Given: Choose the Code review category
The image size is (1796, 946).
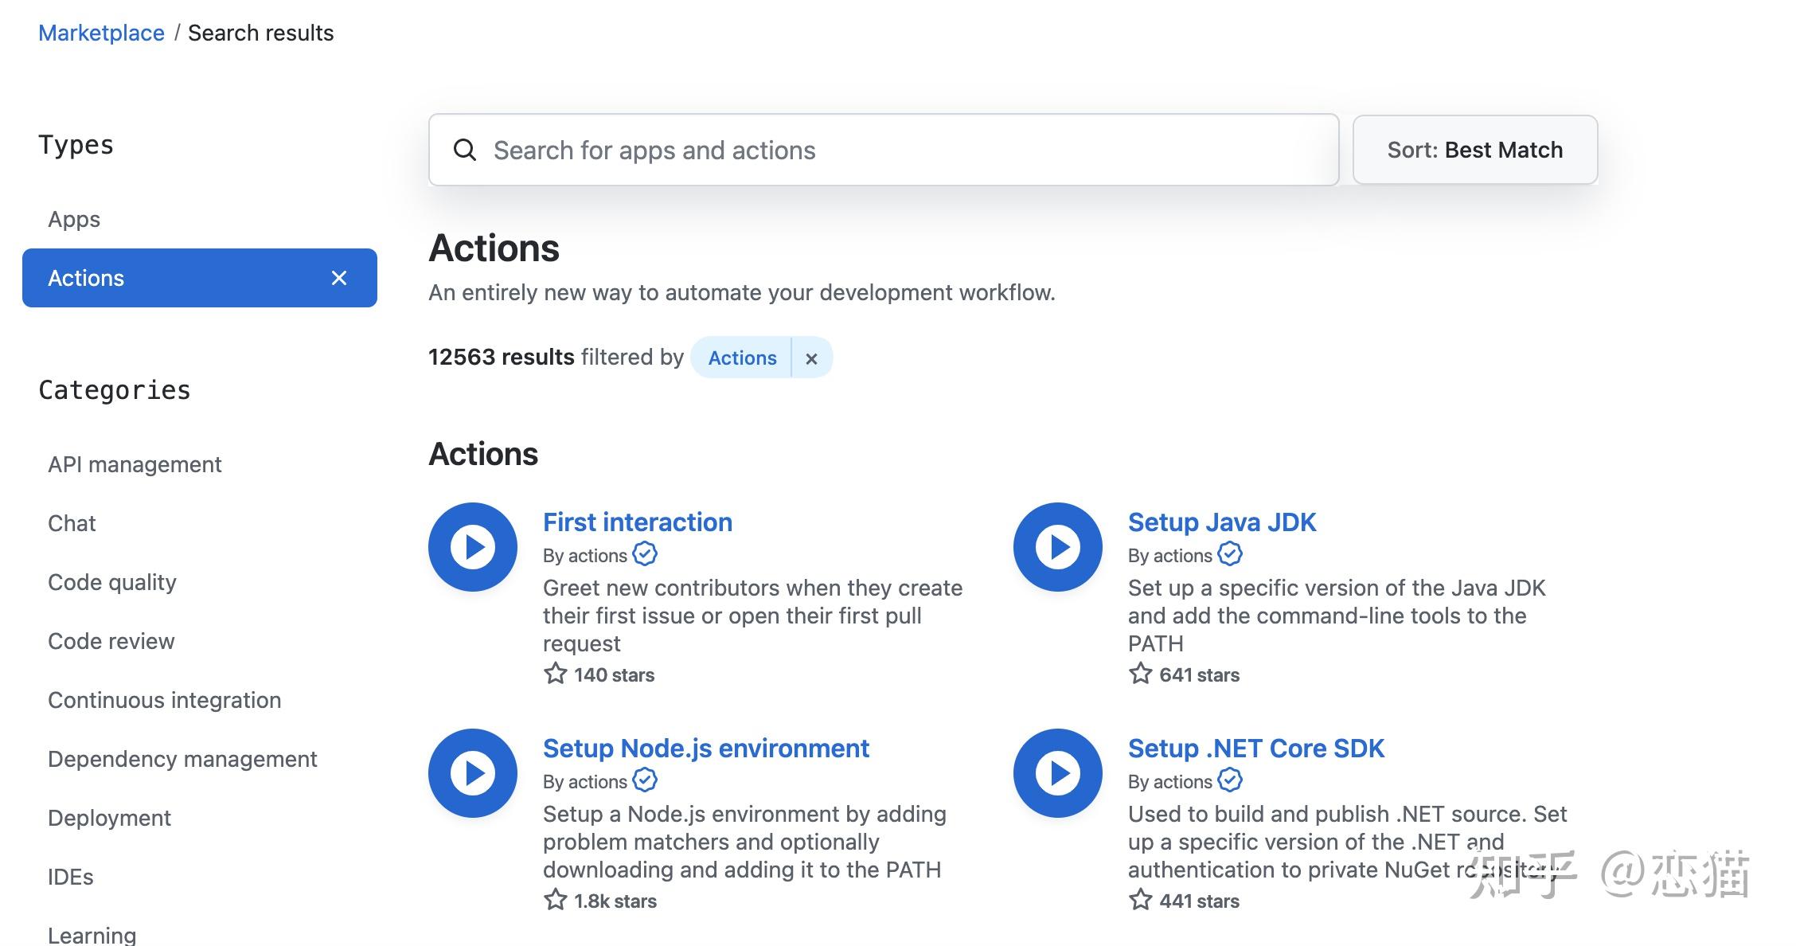Looking at the screenshot, I should (x=111, y=641).
